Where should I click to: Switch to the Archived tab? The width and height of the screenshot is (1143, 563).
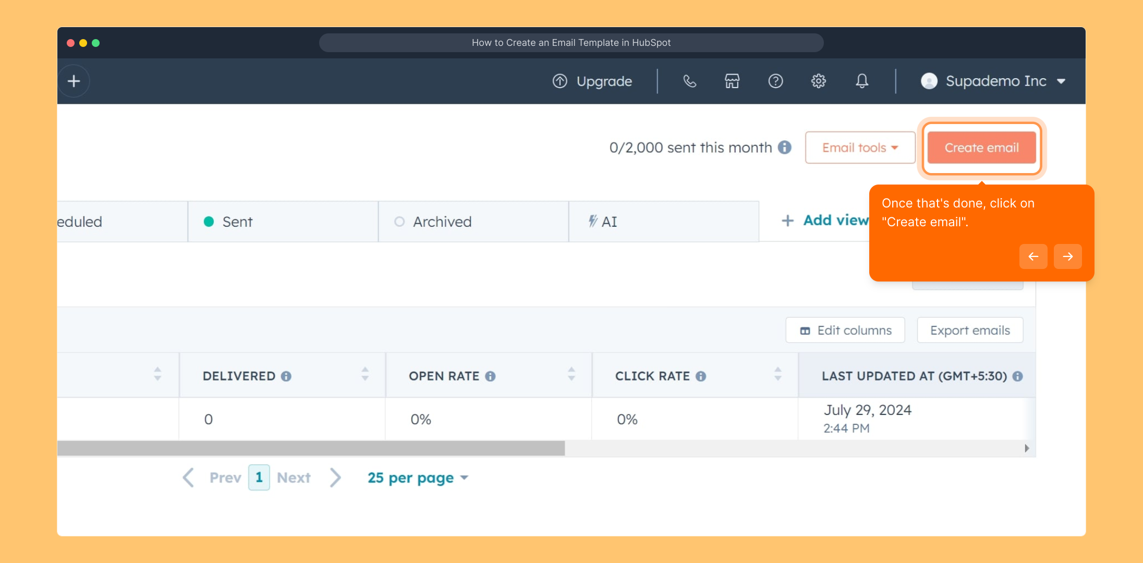(x=442, y=222)
